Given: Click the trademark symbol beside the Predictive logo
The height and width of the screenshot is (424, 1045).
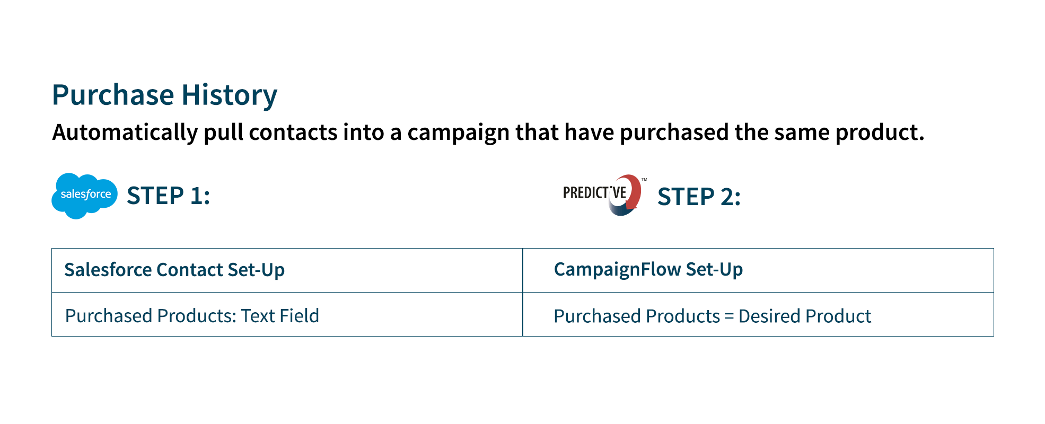Looking at the screenshot, I should (644, 180).
